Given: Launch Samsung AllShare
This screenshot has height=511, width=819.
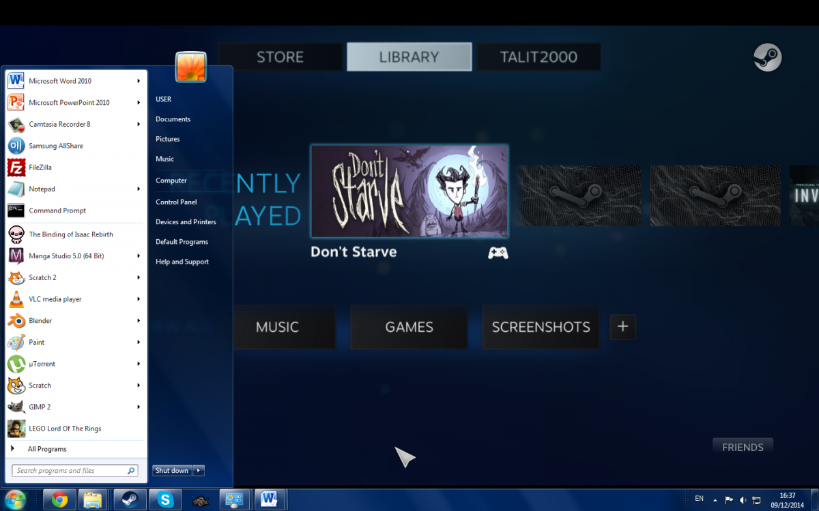Looking at the screenshot, I should pos(75,146).
